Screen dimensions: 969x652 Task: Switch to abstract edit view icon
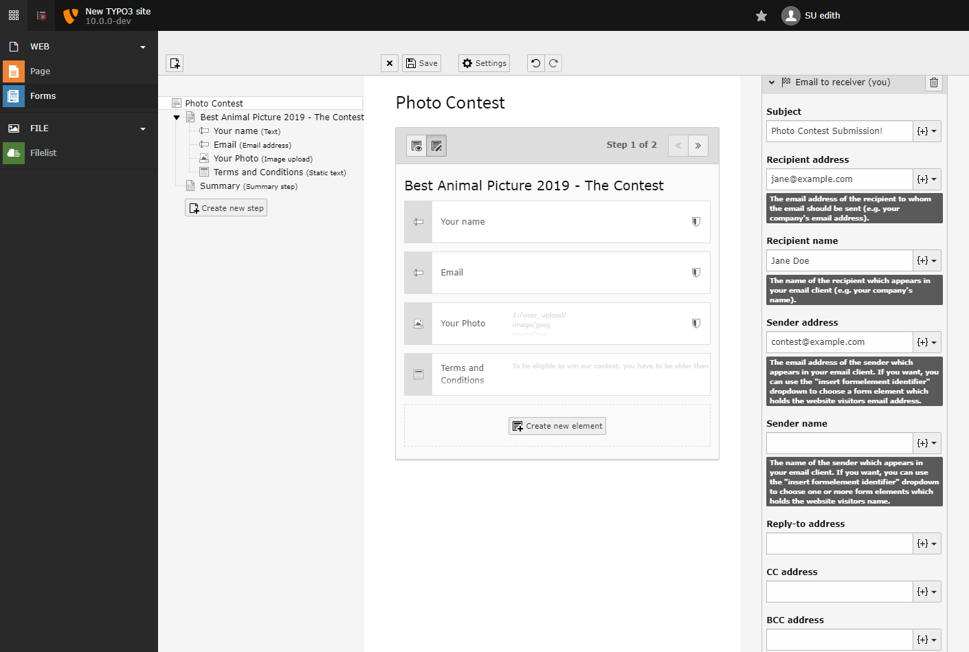[436, 146]
